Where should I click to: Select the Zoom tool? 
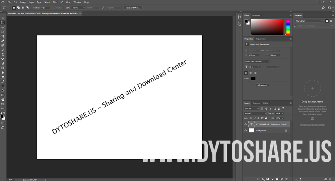[x=3, y=104]
